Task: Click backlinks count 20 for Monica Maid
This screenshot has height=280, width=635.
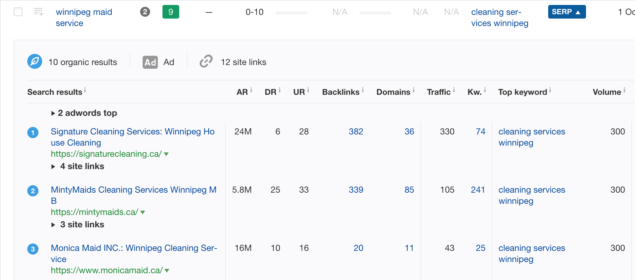Action: pos(358,248)
